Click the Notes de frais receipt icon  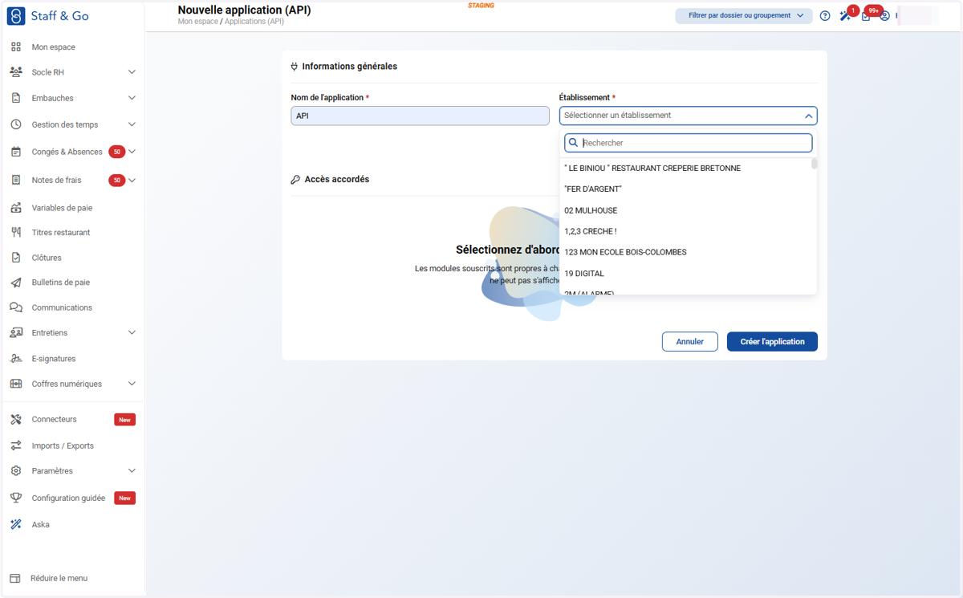coord(16,180)
